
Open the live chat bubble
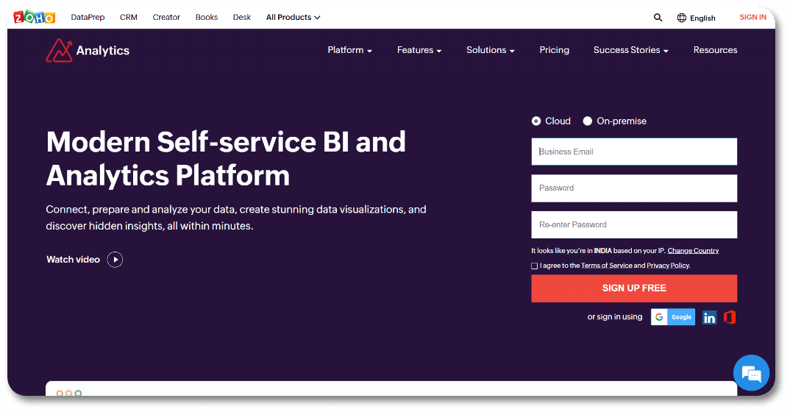coord(751,373)
